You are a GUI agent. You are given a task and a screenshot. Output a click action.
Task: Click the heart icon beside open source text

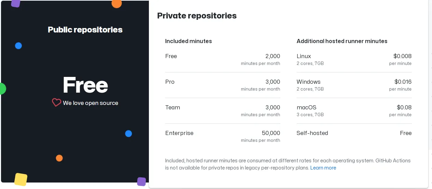click(56, 103)
